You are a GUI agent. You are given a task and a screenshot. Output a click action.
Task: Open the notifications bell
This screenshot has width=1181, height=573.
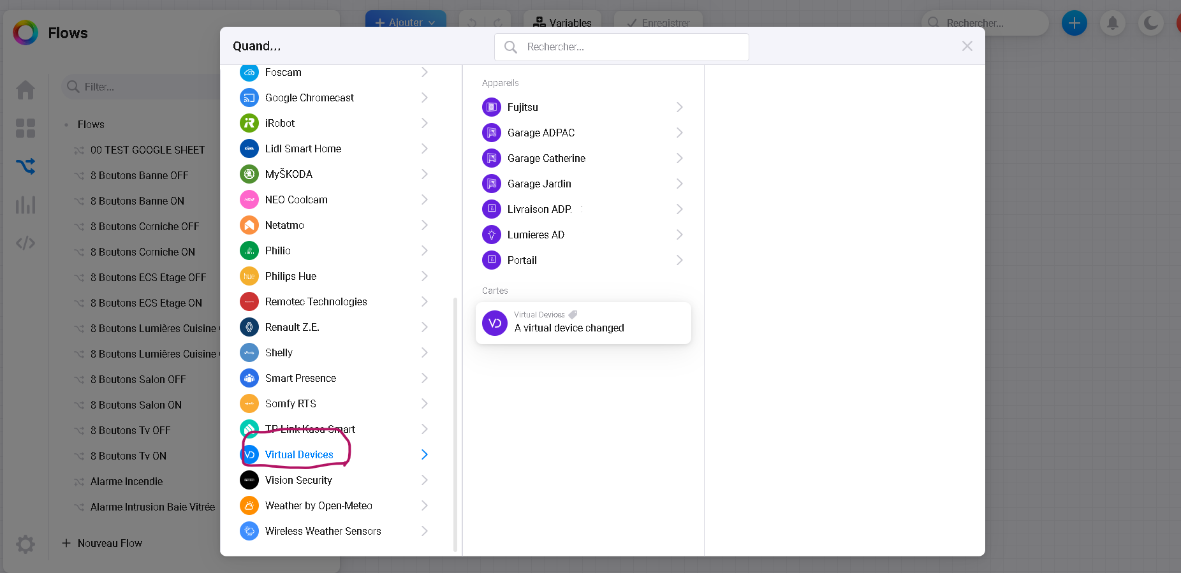(x=1113, y=24)
